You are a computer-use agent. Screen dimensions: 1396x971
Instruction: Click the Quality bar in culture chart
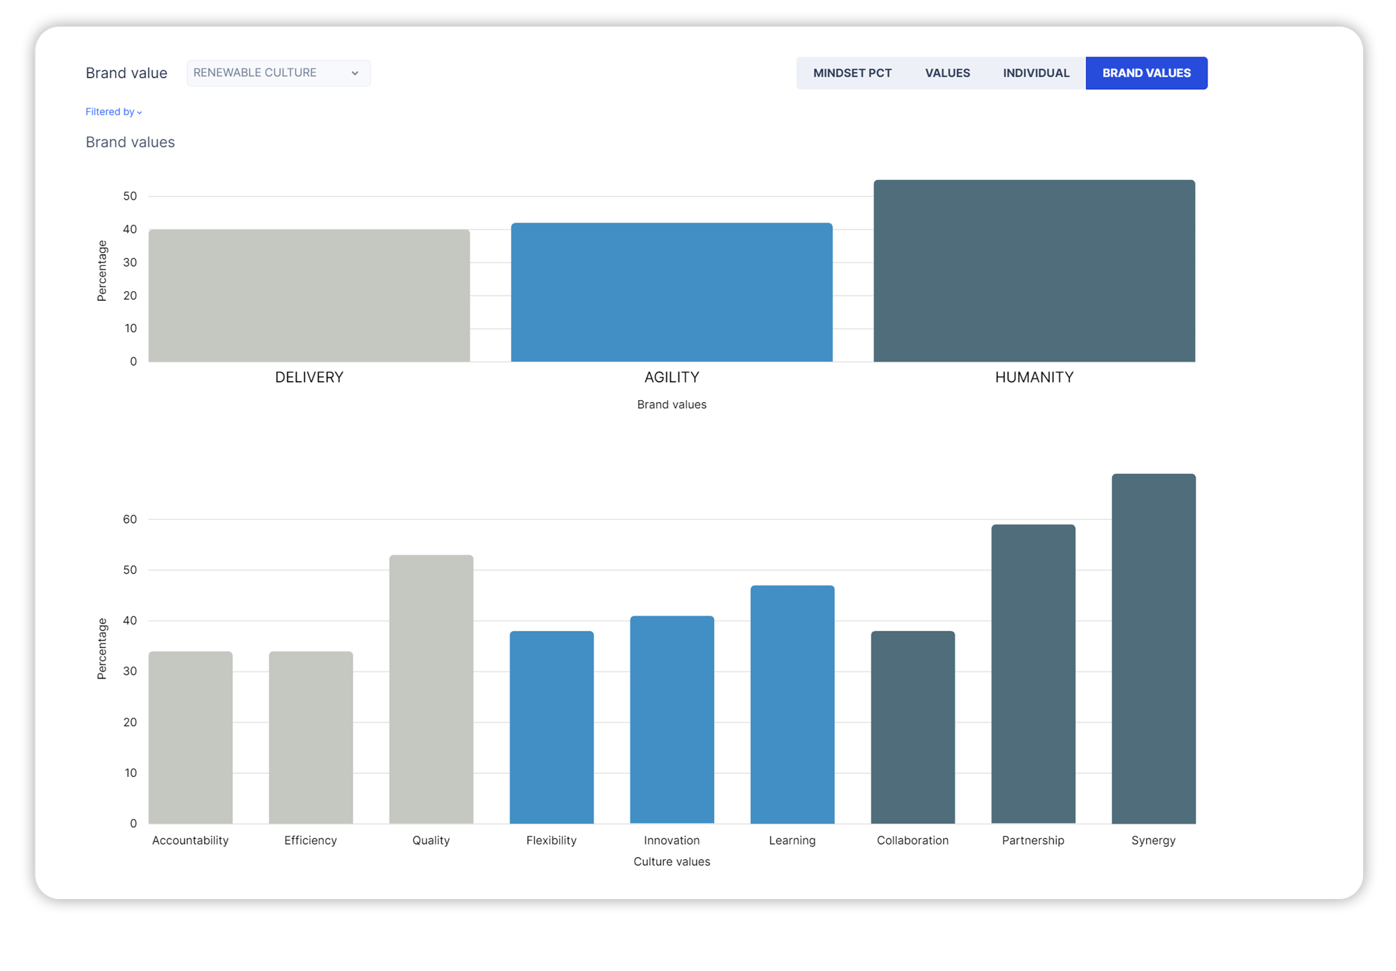point(431,689)
